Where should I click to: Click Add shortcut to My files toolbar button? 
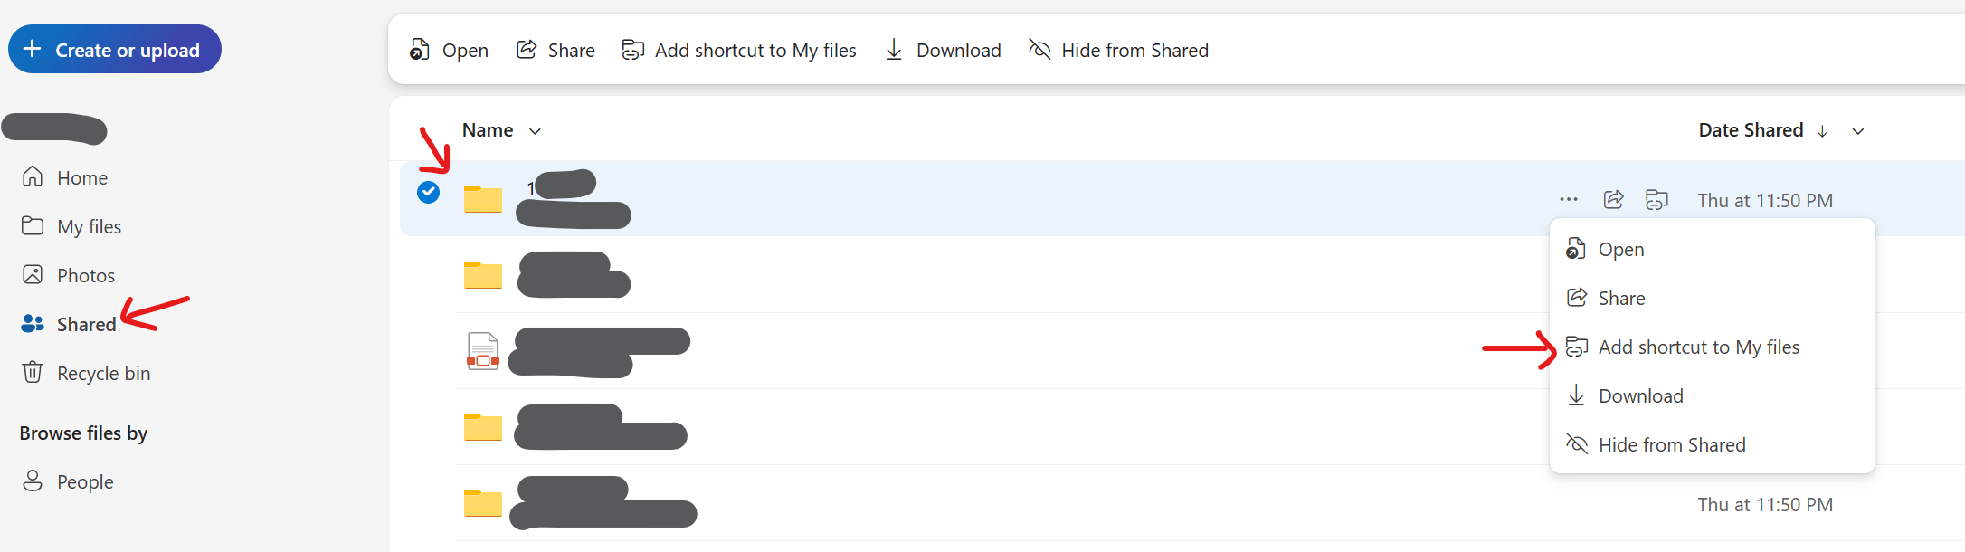coord(739,51)
